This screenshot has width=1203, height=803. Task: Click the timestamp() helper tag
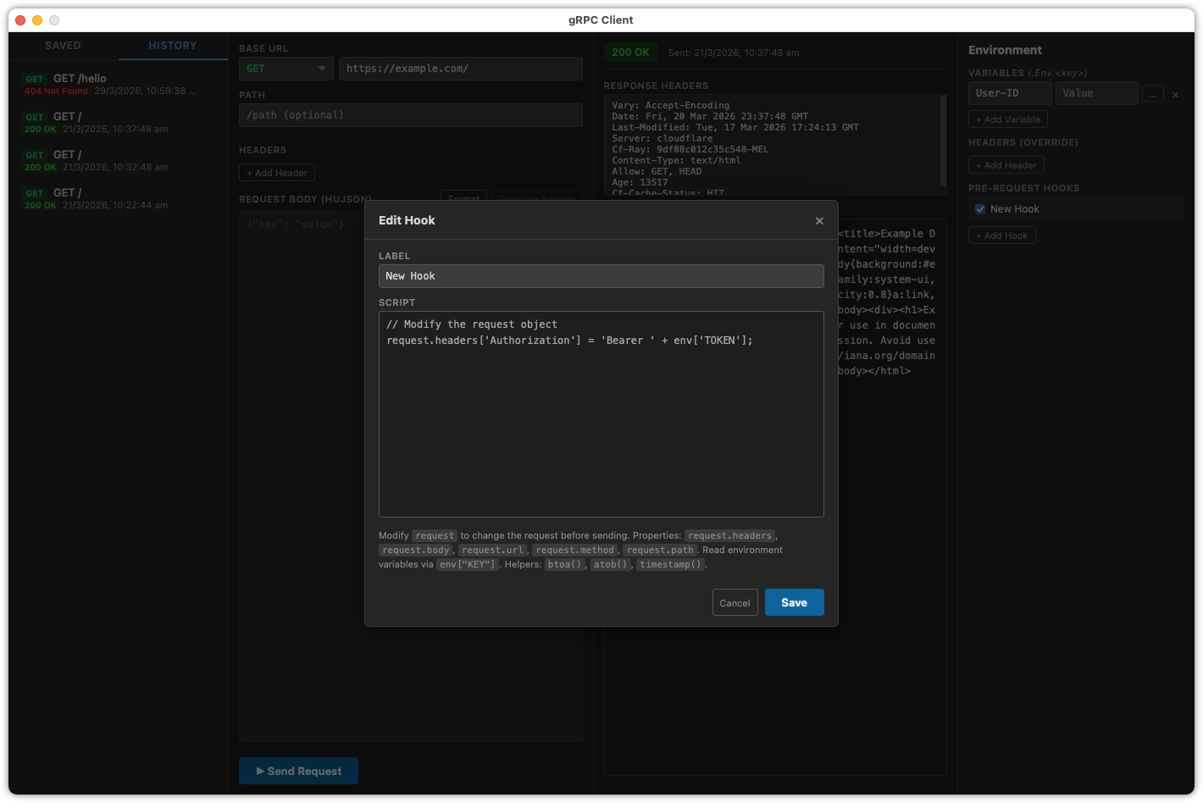(670, 564)
